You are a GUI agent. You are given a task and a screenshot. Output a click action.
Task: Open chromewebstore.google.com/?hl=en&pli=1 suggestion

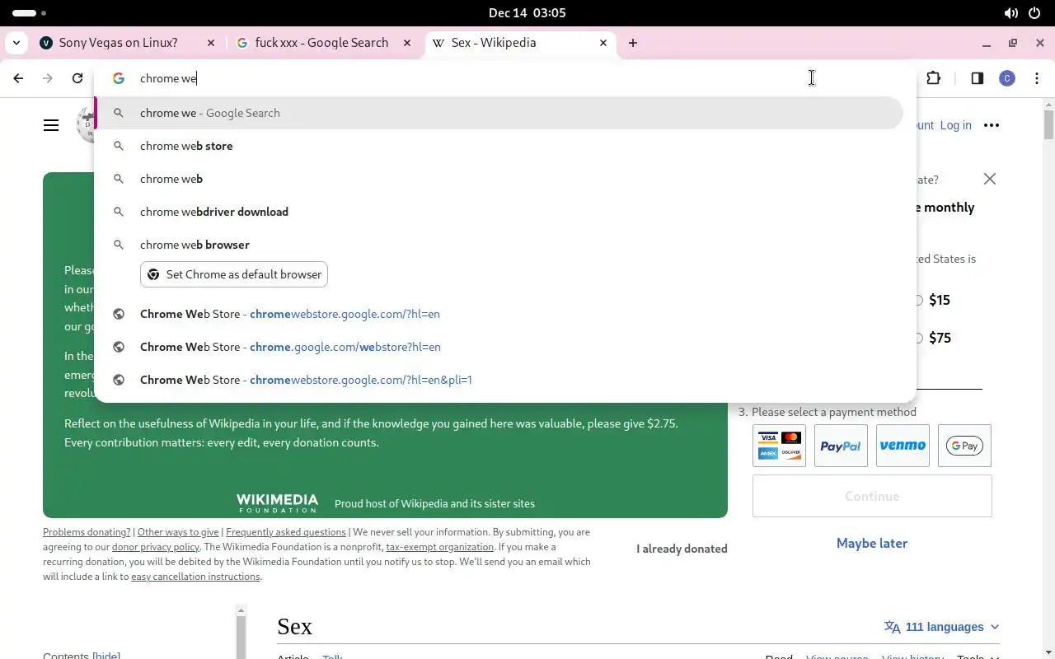499,380
